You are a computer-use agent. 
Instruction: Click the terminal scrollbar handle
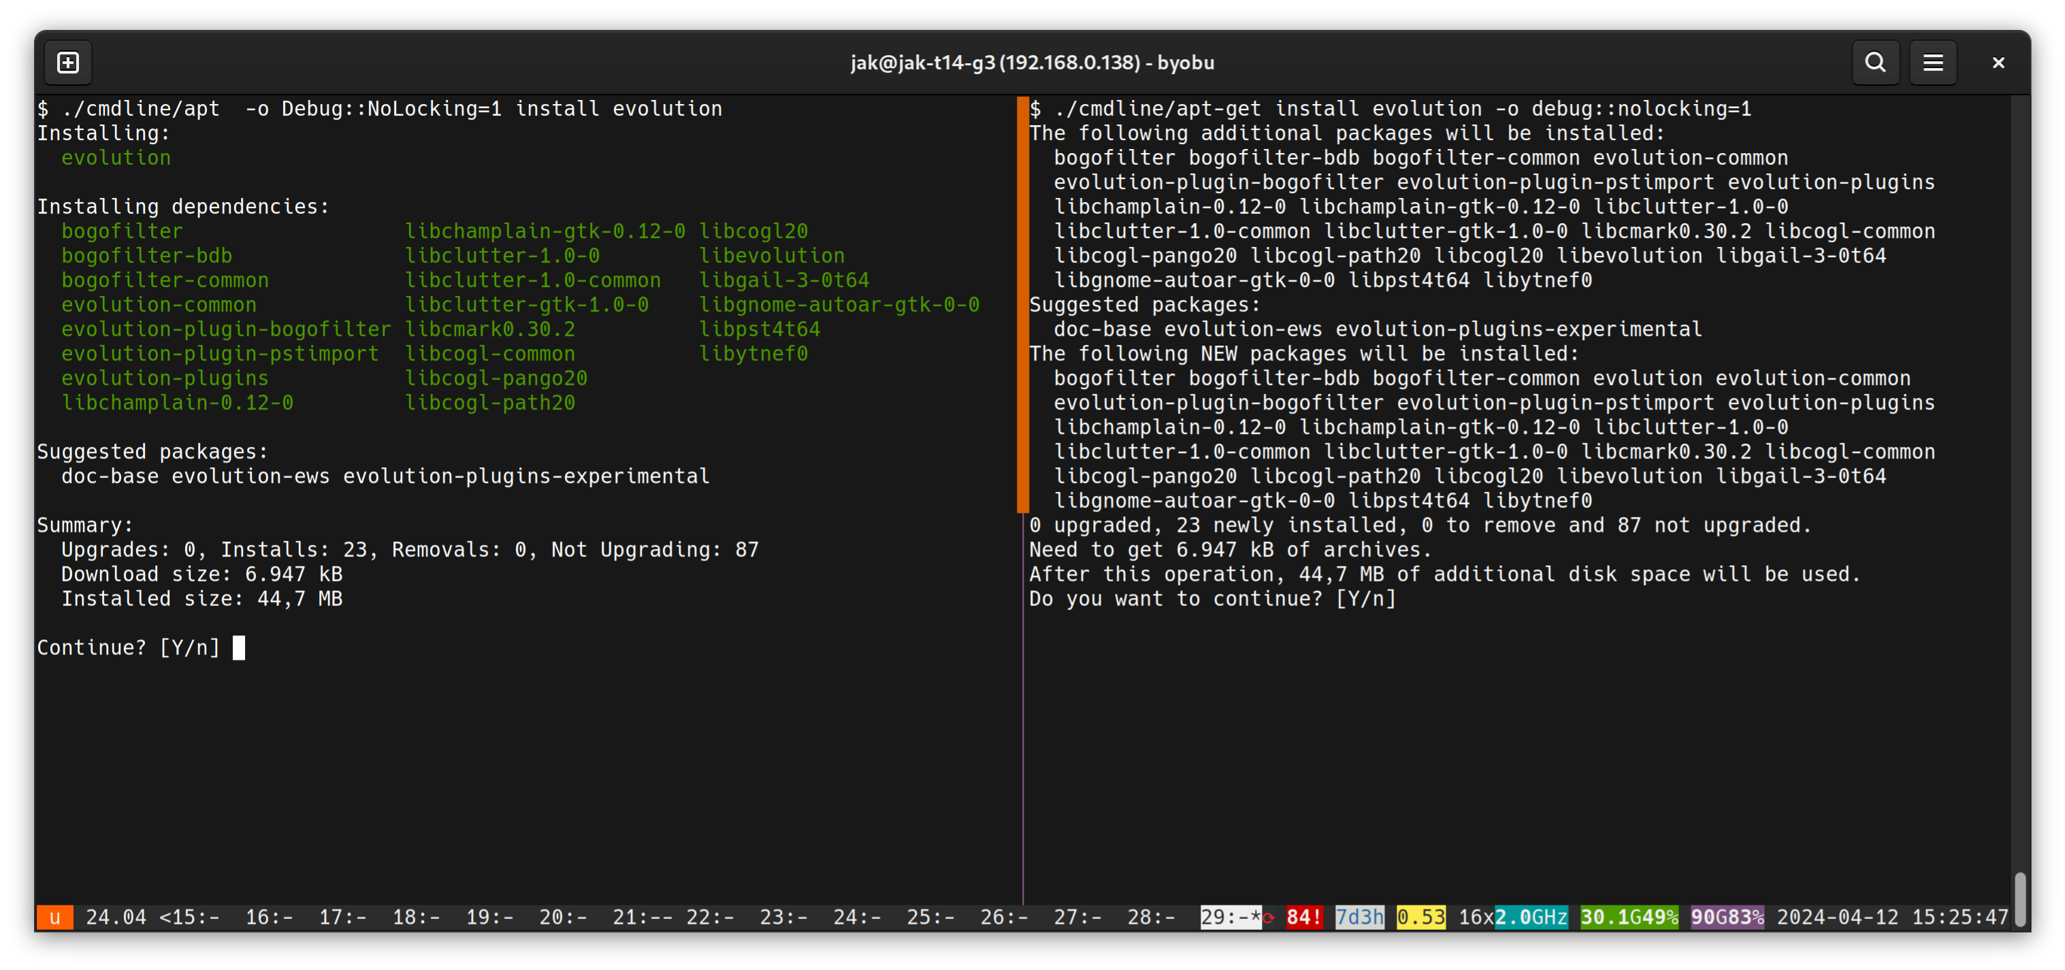[2021, 901]
